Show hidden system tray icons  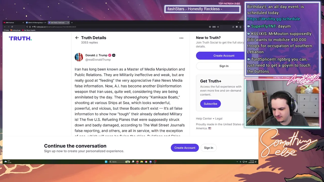click(237, 162)
